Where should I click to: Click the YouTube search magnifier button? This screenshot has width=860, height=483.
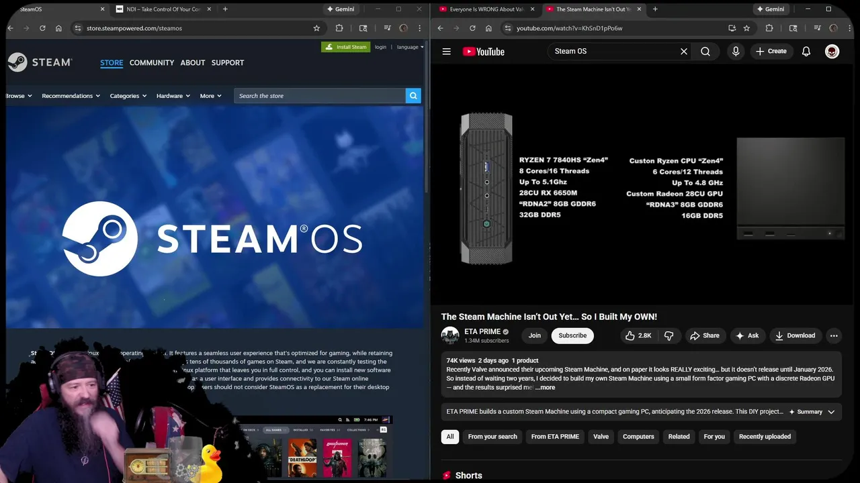point(705,51)
